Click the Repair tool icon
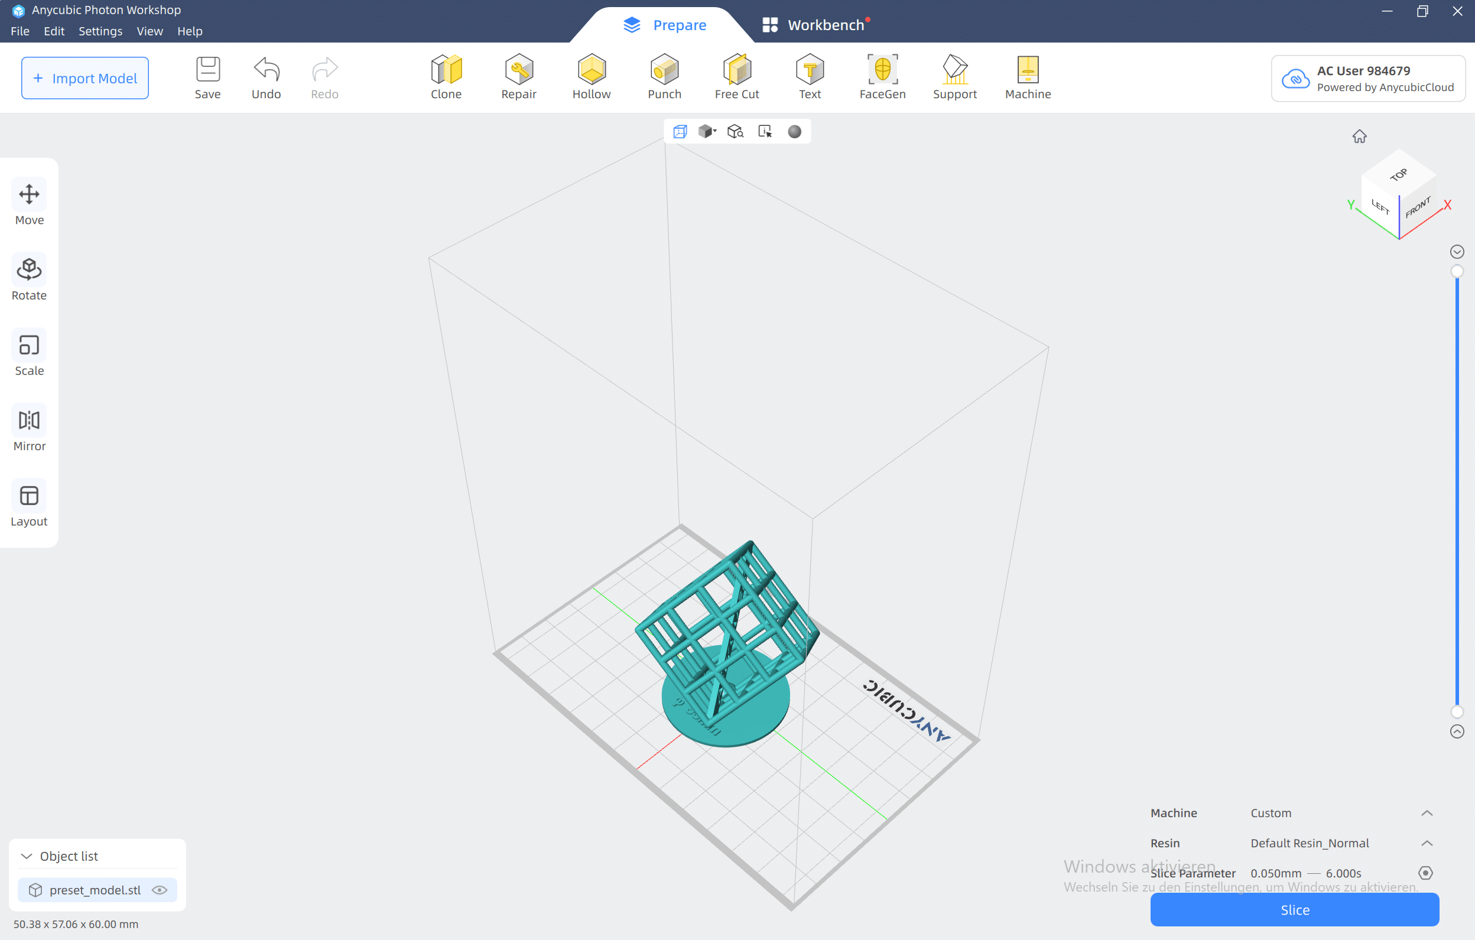1475x940 pixels. coord(518,76)
